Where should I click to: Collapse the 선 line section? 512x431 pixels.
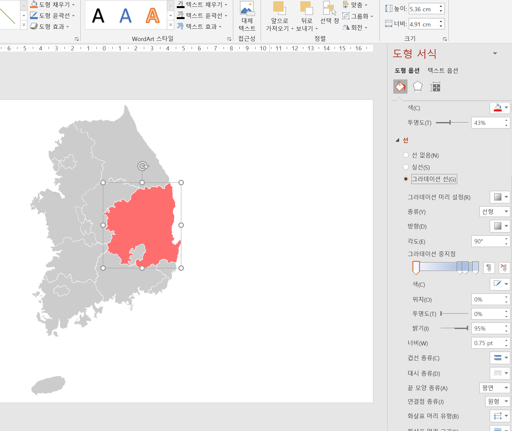[x=397, y=140]
